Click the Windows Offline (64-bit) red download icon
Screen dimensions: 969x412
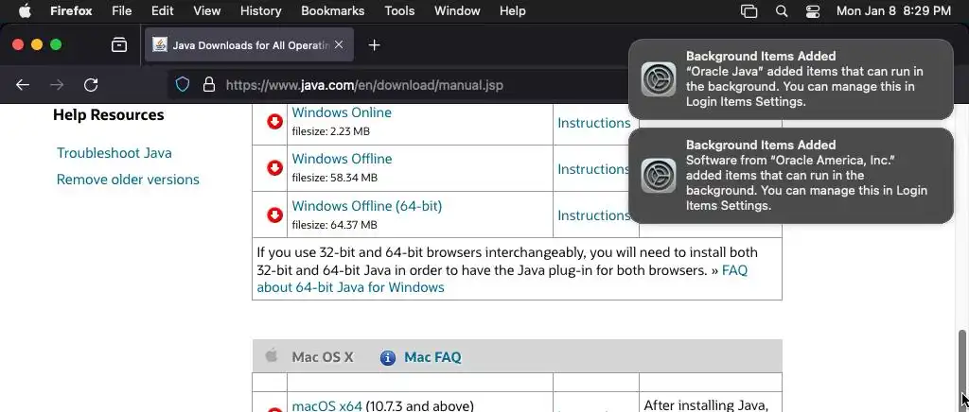pos(275,215)
